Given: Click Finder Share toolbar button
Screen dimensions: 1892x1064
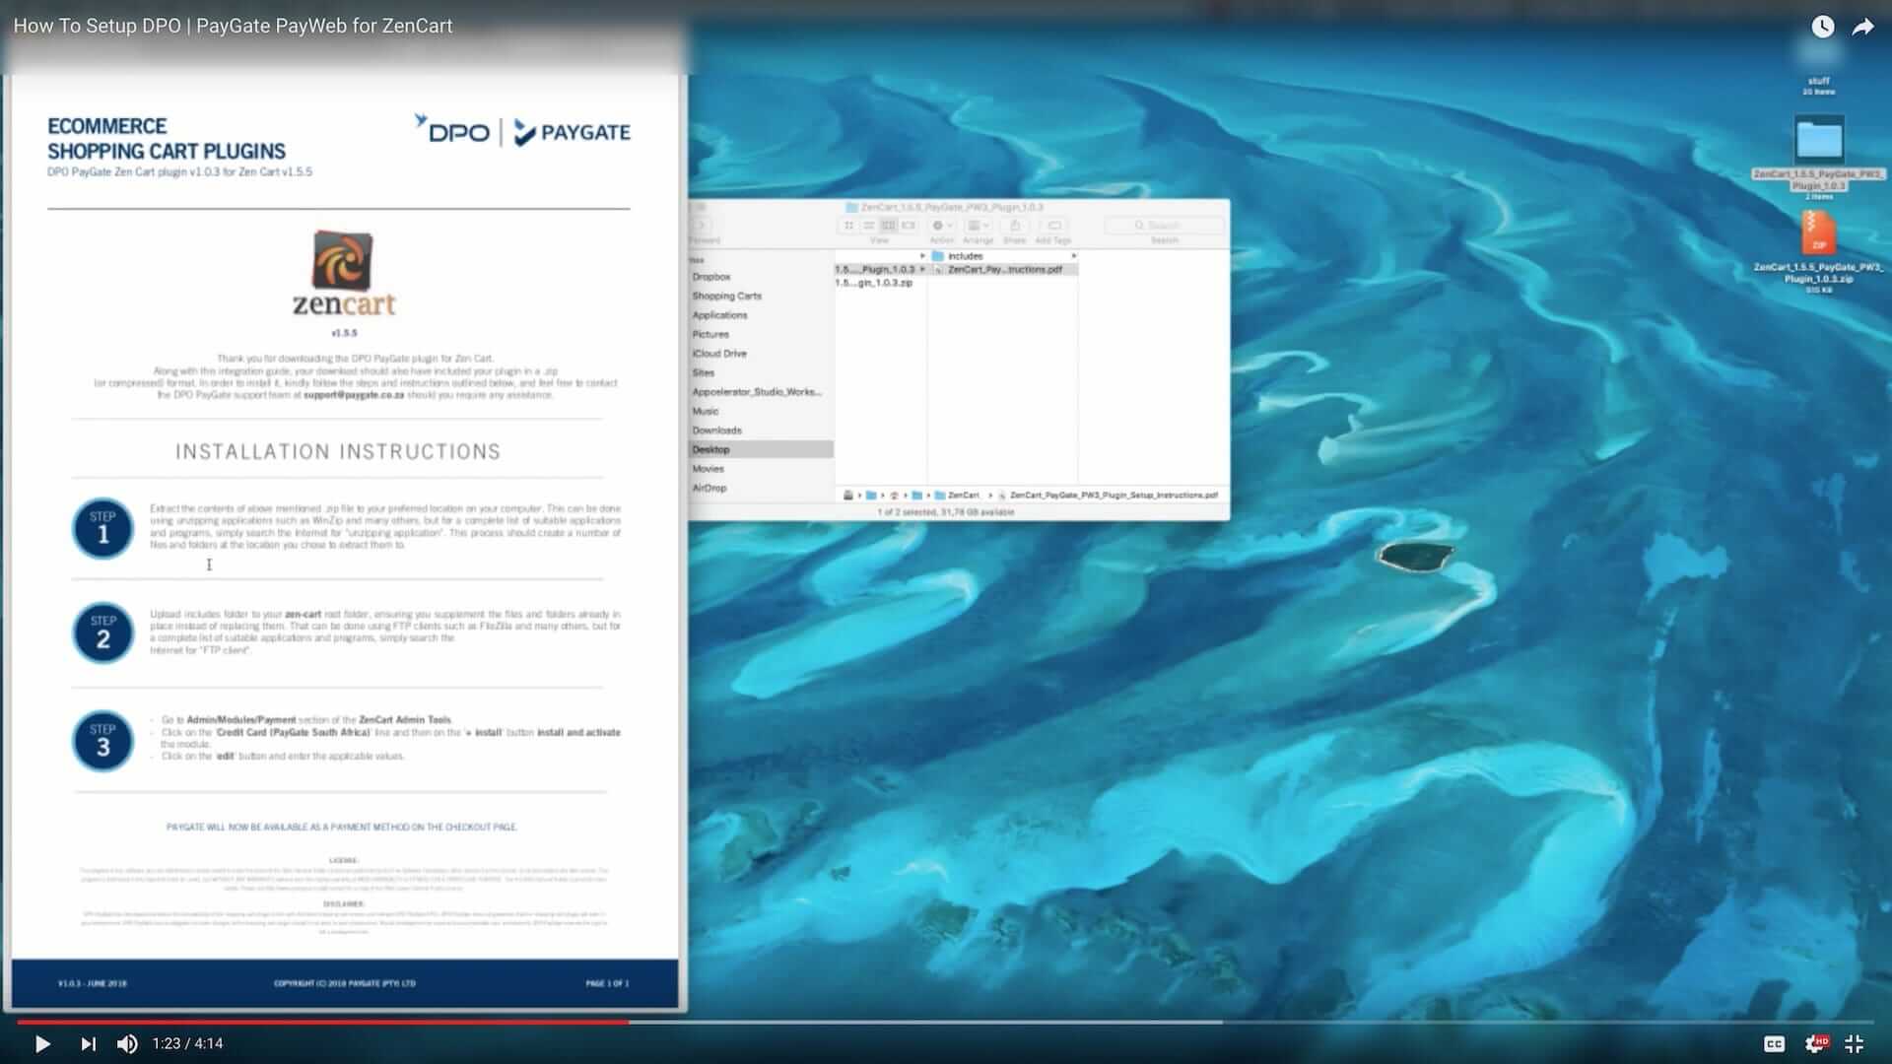Looking at the screenshot, I should [1014, 226].
